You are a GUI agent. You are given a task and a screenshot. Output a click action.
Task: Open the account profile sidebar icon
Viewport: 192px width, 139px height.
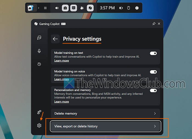coord(39,112)
